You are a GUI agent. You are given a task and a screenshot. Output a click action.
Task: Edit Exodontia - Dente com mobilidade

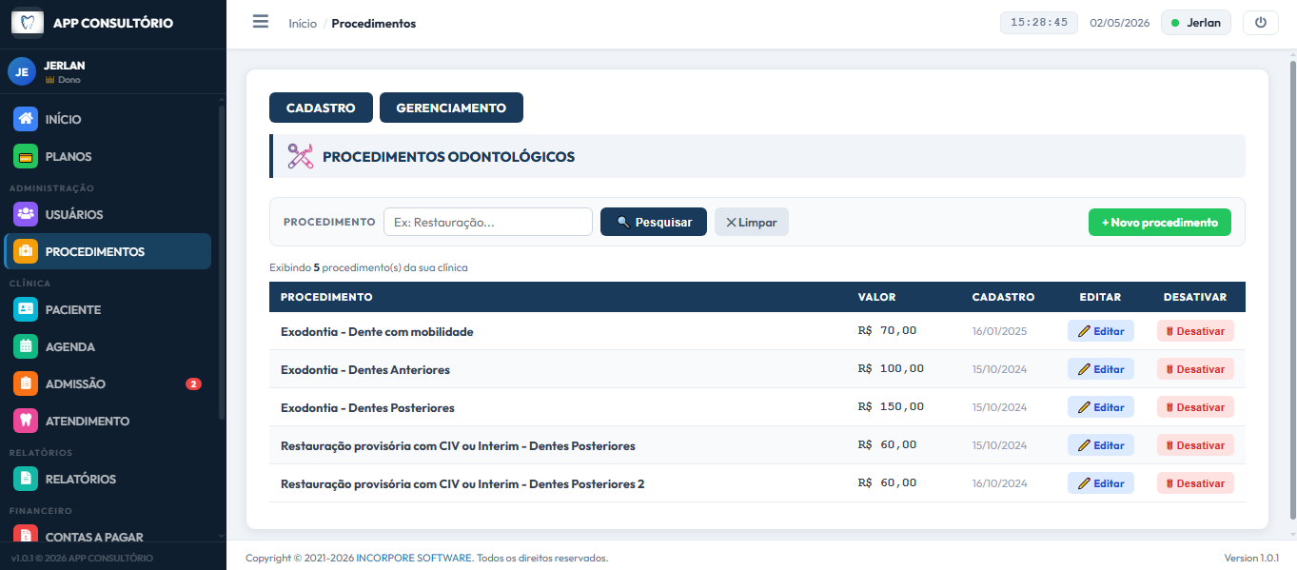click(x=1101, y=331)
